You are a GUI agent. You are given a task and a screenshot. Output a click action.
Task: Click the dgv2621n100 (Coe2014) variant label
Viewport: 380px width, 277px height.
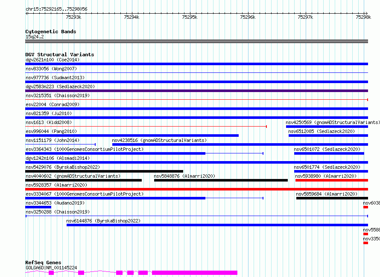53,60
